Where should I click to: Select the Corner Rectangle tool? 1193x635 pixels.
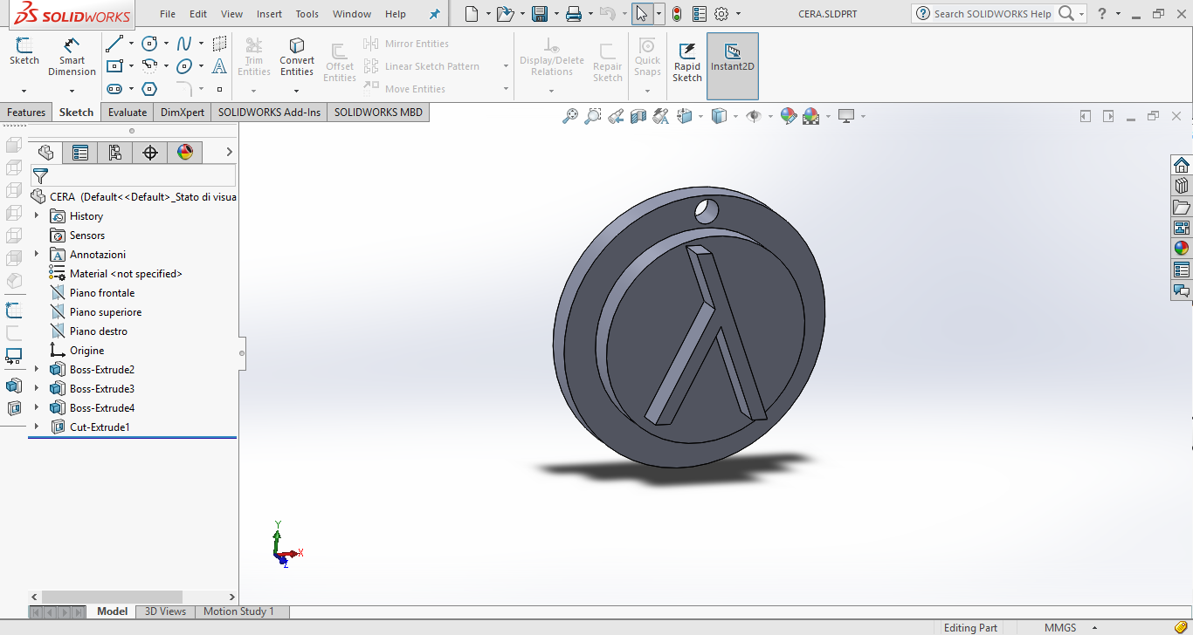(x=114, y=66)
